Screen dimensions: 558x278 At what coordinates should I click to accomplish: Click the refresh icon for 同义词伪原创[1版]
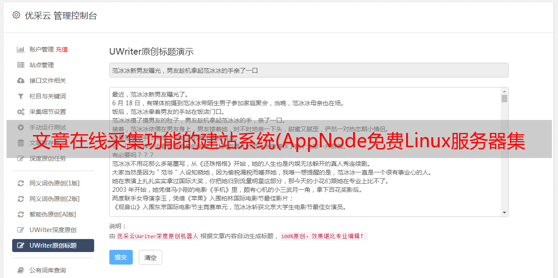pyautogui.click(x=20, y=183)
